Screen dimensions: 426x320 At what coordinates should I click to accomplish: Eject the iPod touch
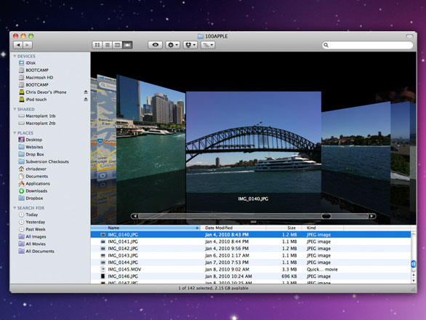[86, 100]
